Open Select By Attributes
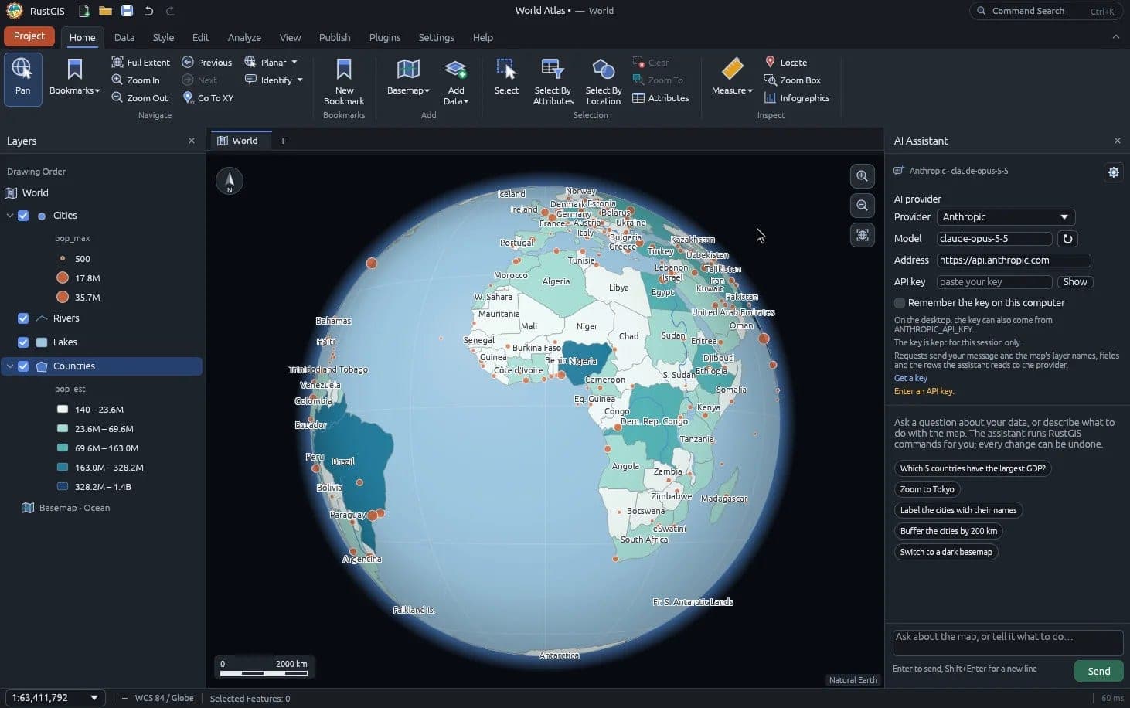This screenshot has height=708, width=1130. pos(553,81)
